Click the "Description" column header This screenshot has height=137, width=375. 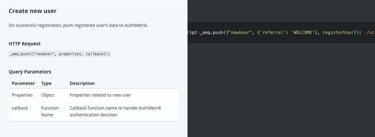(82, 83)
